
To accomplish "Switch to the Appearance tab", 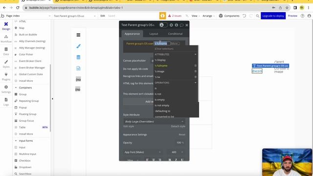I will (132, 34).
